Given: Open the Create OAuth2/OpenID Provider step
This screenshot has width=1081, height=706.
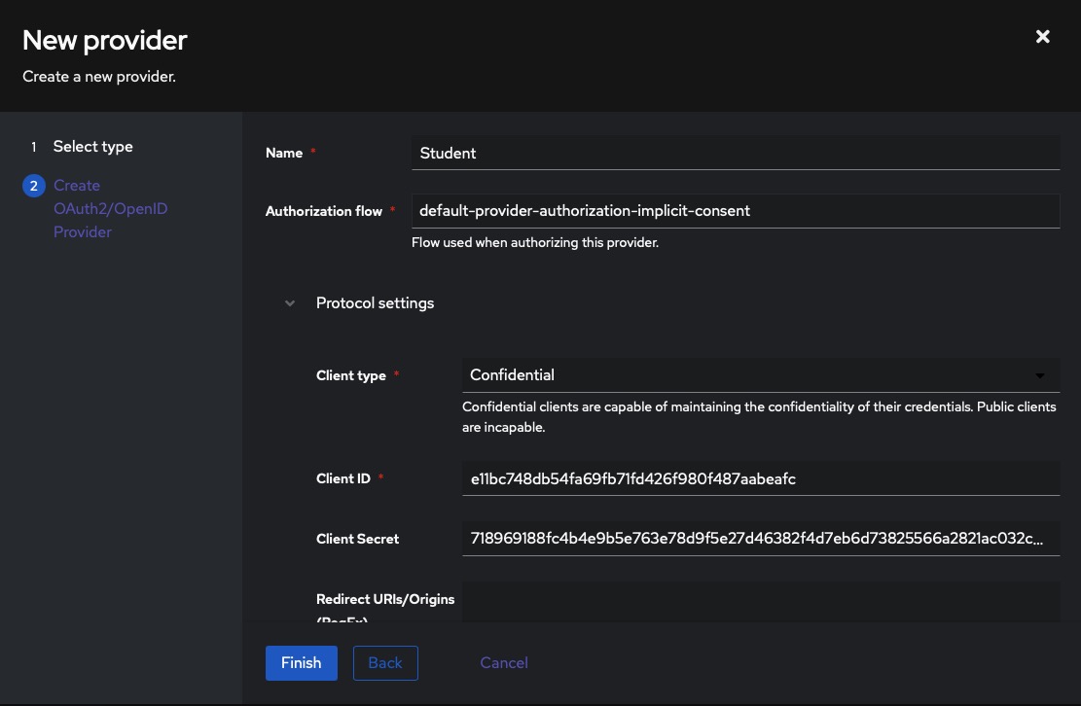Looking at the screenshot, I should (110, 208).
